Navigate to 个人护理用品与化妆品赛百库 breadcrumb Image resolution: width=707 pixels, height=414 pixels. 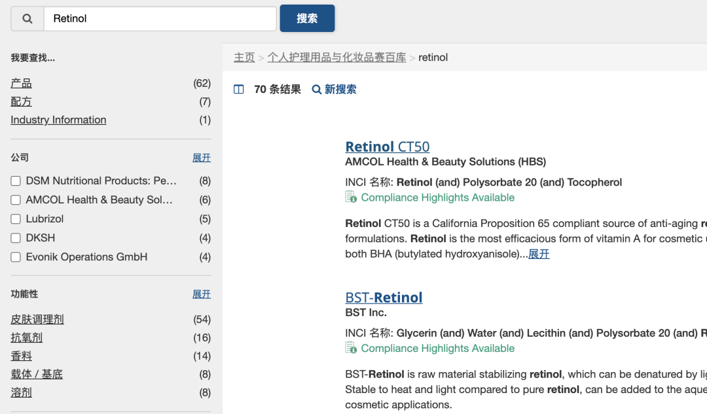(x=336, y=58)
